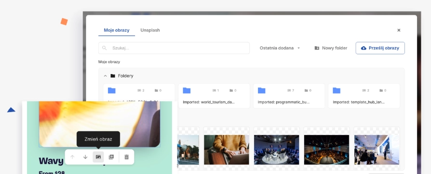The height and width of the screenshot is (174, 431).
Task: Select the laptop typing hands thumbnail
Action: click(227, 149)
